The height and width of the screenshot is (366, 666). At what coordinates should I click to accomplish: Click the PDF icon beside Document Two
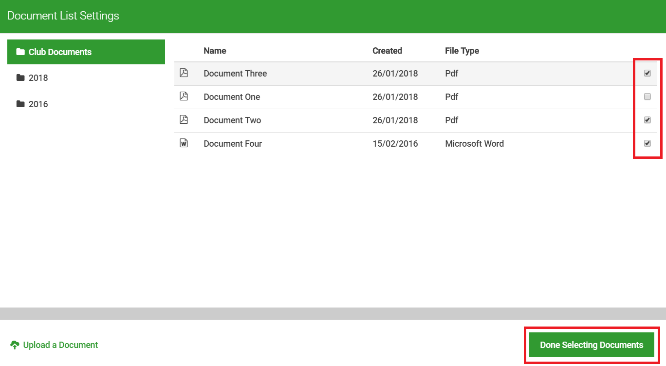[x=184, y=120]
